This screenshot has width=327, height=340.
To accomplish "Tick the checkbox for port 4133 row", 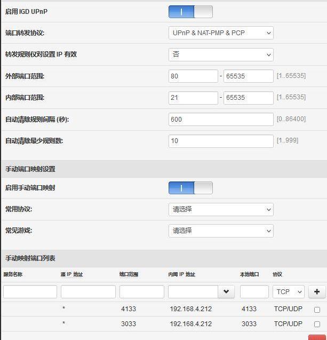I will tap(317, 310).
